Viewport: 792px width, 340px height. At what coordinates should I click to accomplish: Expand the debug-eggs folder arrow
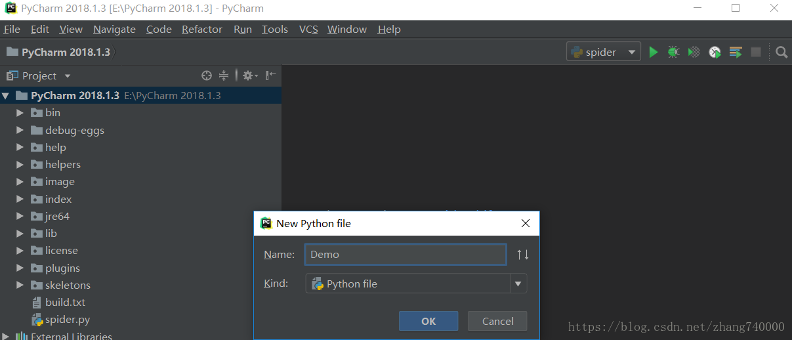click(20, 130)
